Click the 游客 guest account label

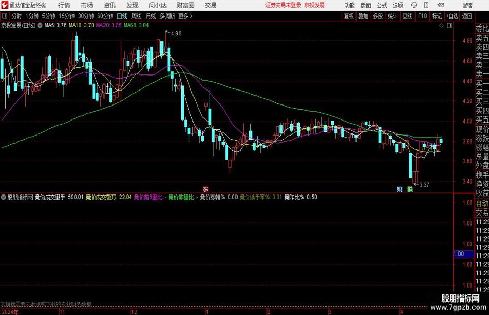(x=468, y=5)
